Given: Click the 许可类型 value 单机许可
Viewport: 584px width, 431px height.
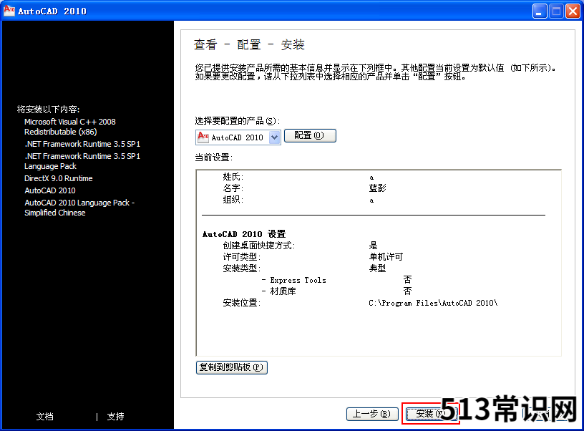Looking at the screenshot, I should tap(386, 256).
